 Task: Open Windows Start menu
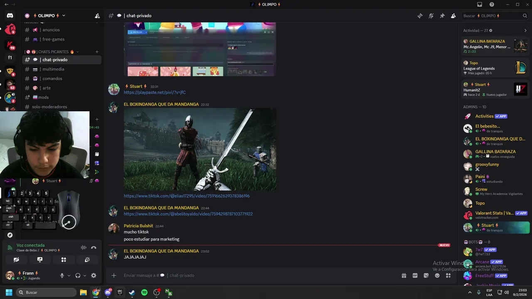[9, 292]
